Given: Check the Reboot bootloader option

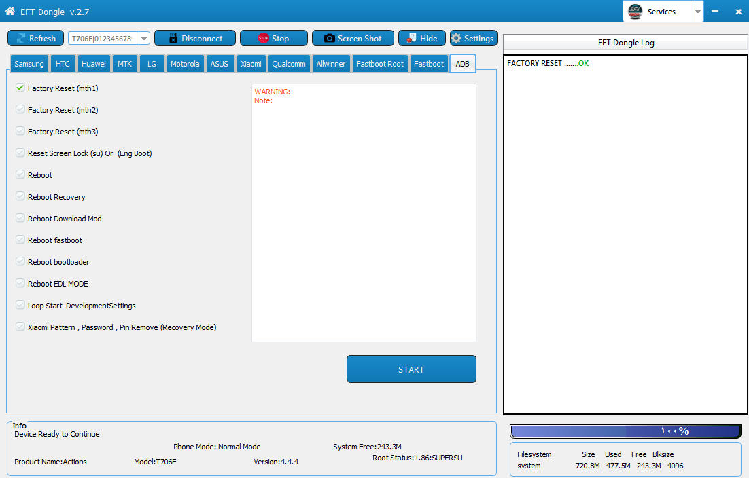Looking at the screenshot, I should coord(20,261).
